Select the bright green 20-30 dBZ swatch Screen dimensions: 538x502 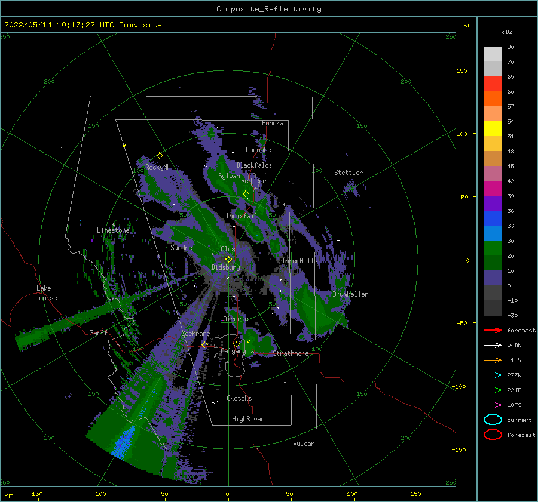pos(493,248)
